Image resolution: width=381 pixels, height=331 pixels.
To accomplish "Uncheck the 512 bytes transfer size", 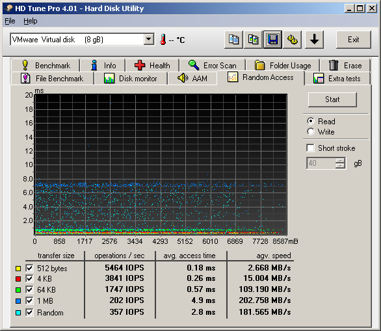I will (29, 268).
